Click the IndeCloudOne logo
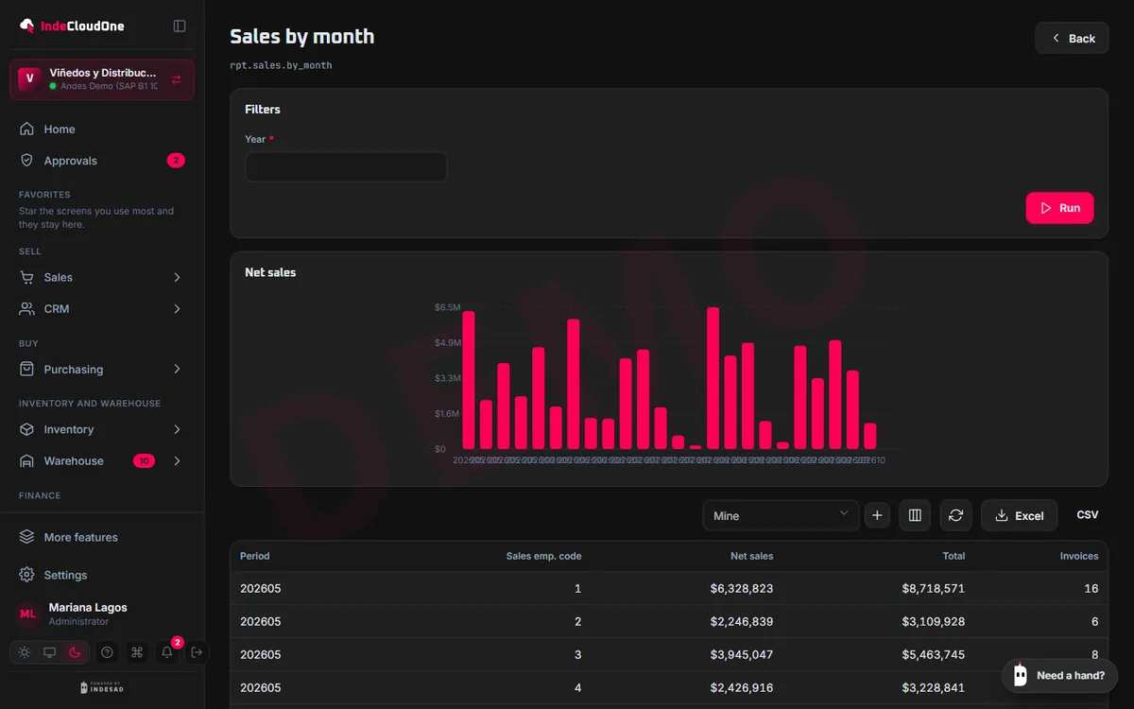Screen dimensions: 1134x709 coord(72,26)
